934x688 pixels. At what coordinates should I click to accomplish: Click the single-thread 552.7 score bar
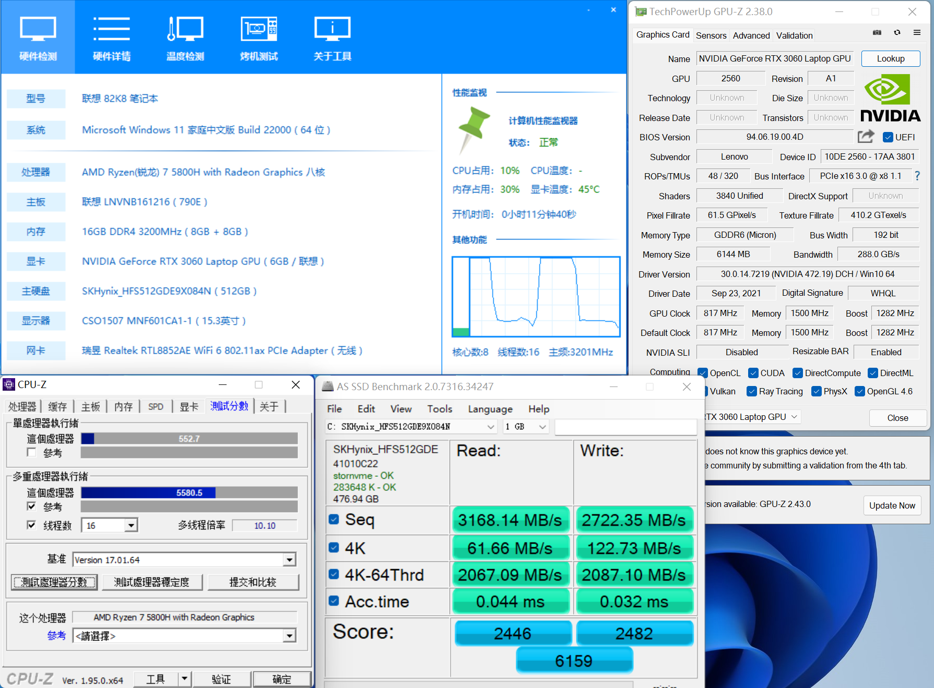pos(189,439)
